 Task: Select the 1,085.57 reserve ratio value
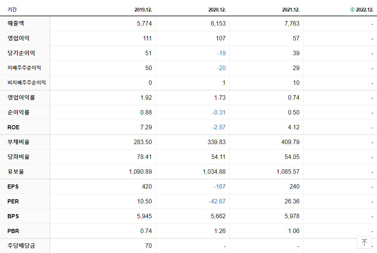[288, 172]
